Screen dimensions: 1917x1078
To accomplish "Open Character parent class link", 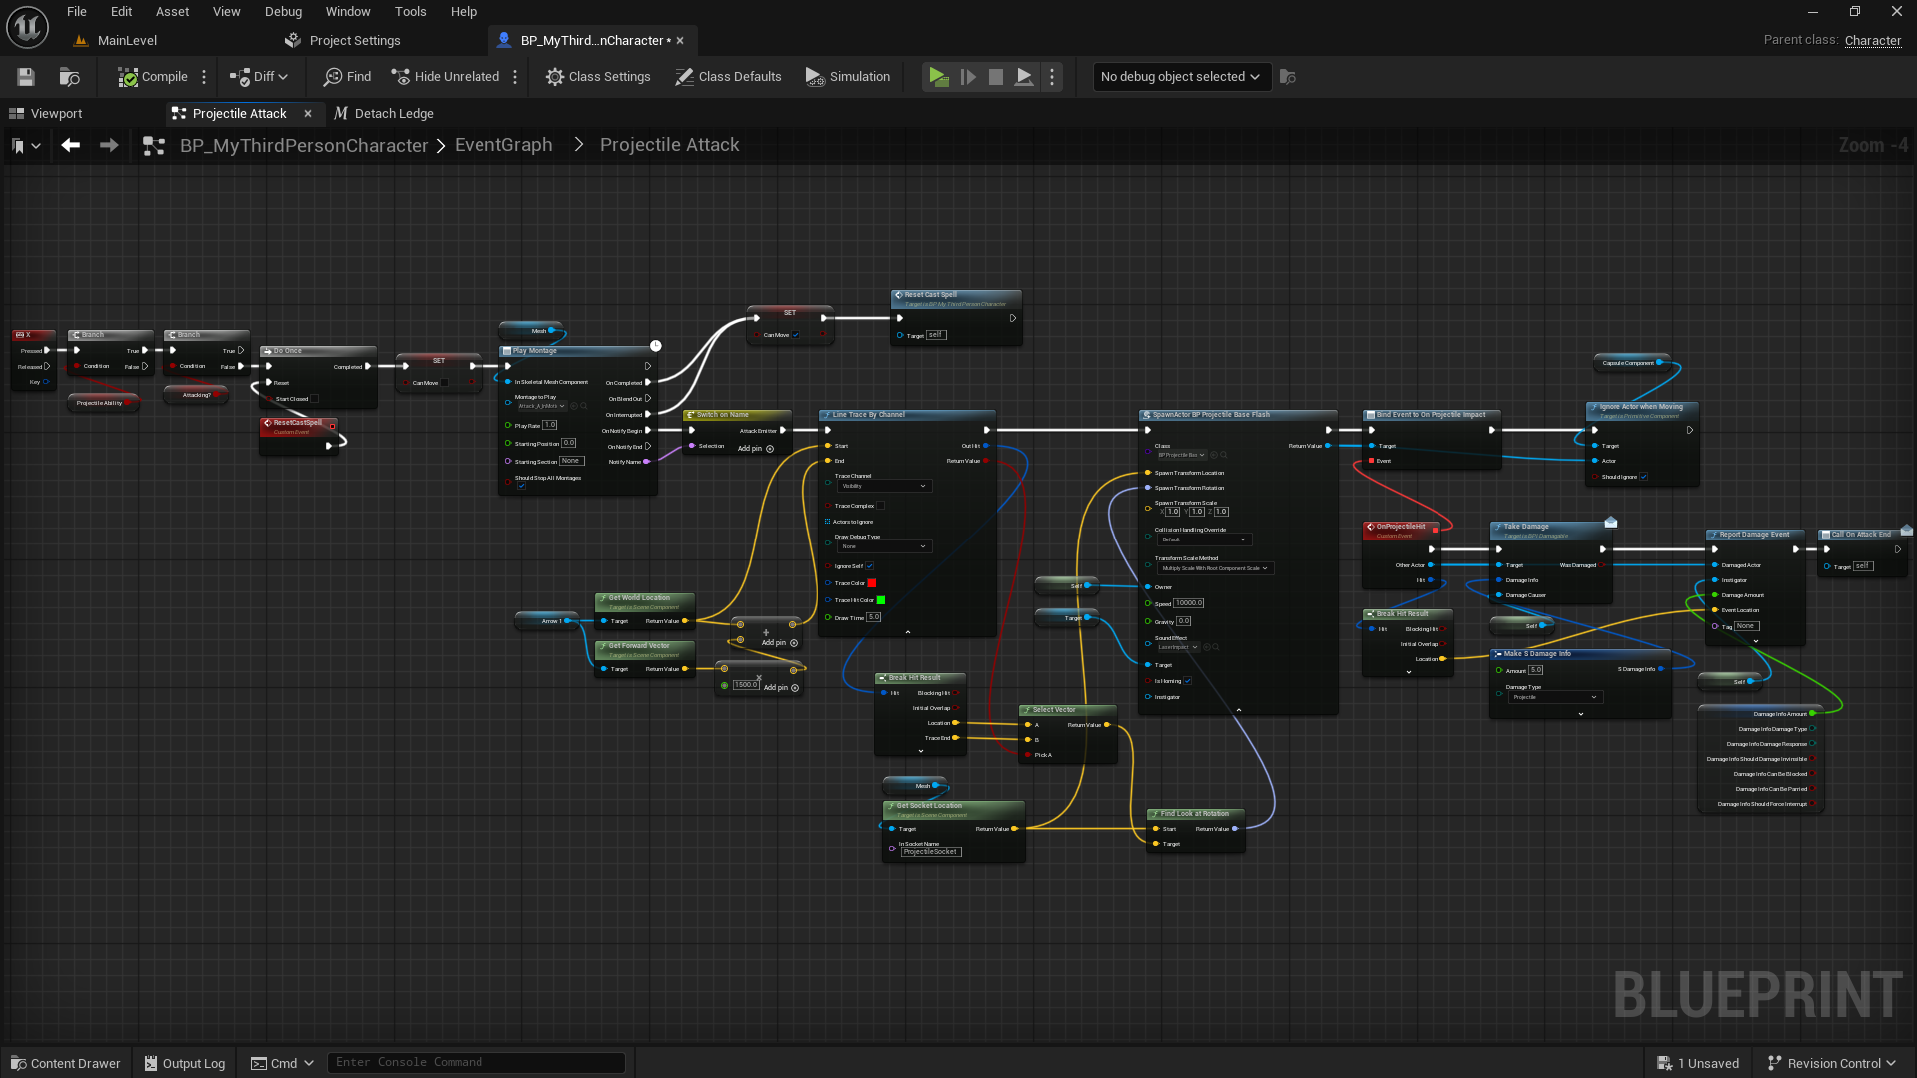I will point(1872,40).
